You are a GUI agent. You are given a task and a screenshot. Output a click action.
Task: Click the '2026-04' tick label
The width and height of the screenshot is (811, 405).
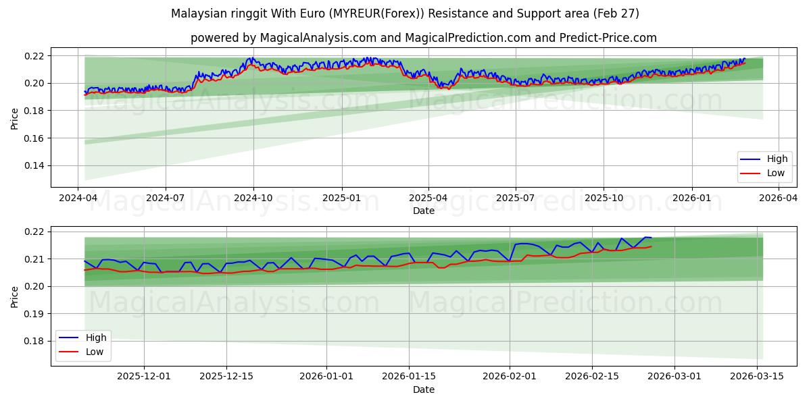tap(779, 198)
